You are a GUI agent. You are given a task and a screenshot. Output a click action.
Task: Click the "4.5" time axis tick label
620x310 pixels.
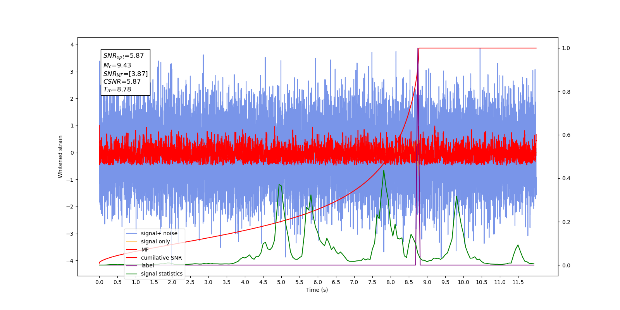coord(263,282)
